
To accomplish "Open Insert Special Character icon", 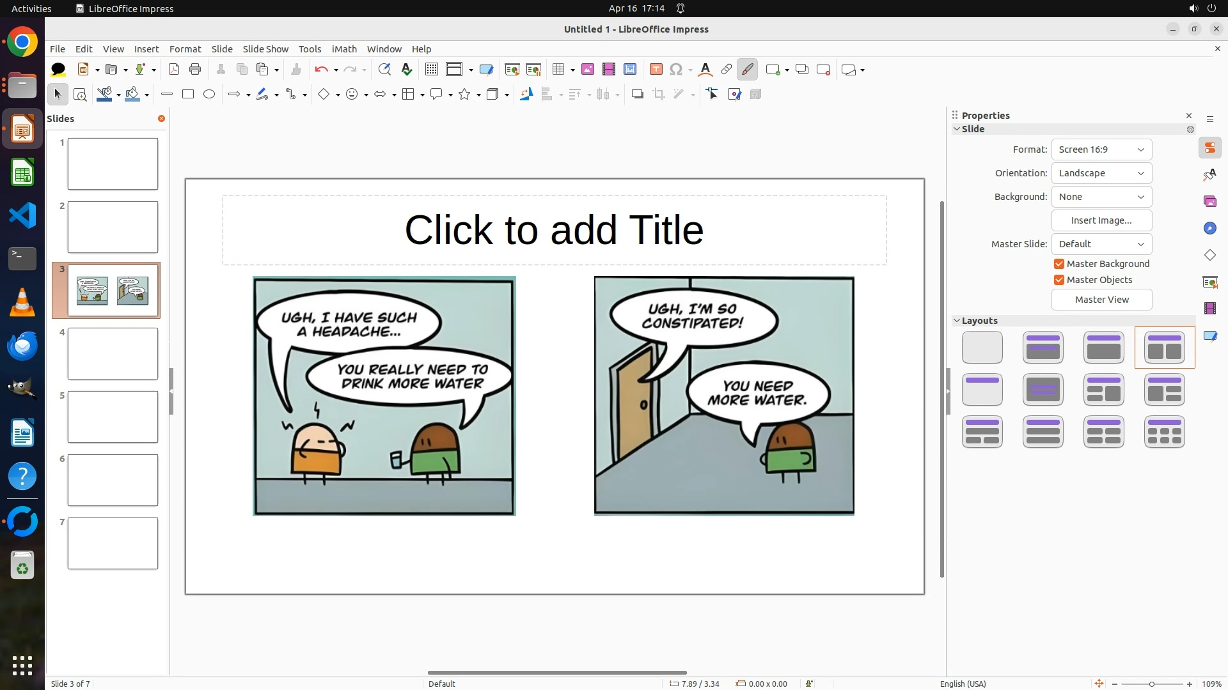I will 676,70.
